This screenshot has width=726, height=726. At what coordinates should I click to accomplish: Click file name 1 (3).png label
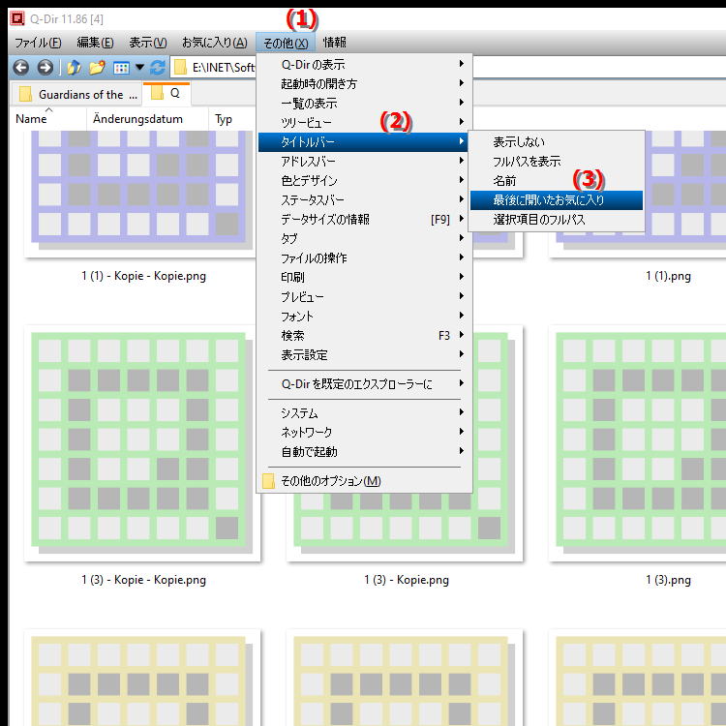click(668, 580)
